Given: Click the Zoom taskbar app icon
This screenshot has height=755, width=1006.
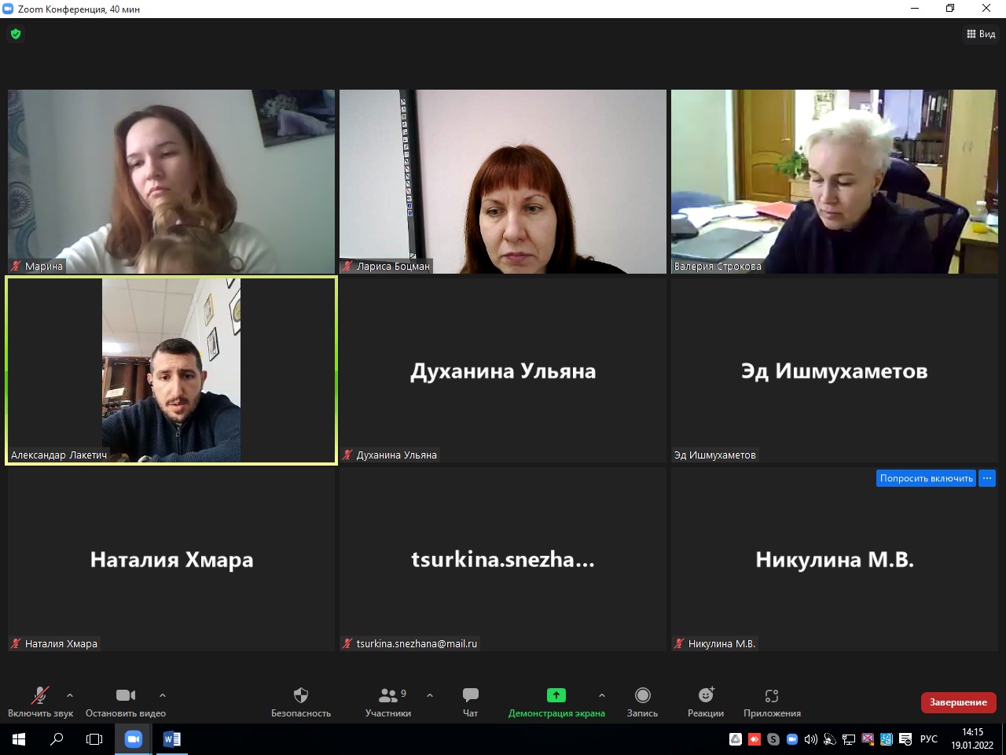Looking at the screenshot, I should [x=133, y=739].
